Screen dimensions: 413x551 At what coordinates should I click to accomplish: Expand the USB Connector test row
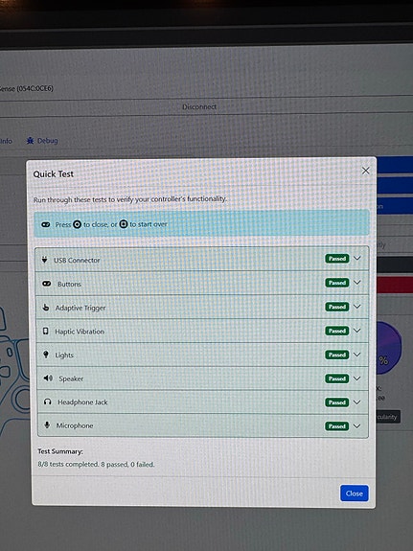pyautogui.click(x=357, y=259)
